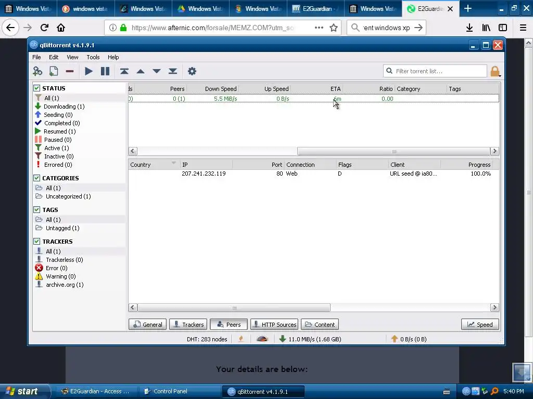Pause torrents with the pause icon
Screen dimensions: 533x399
point(105,71)
